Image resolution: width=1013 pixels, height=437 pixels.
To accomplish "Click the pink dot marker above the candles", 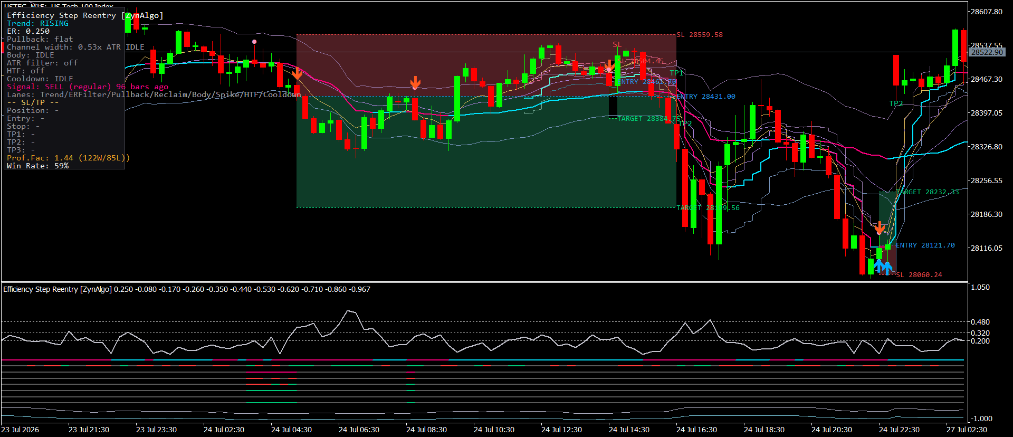I will click(254, 42).
